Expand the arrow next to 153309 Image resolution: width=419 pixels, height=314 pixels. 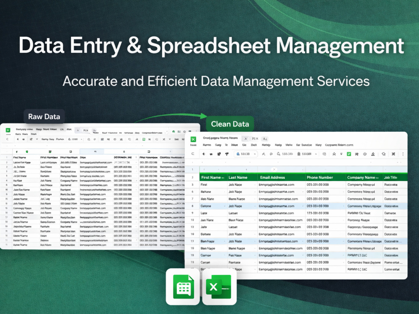click(x=316, y=154)
